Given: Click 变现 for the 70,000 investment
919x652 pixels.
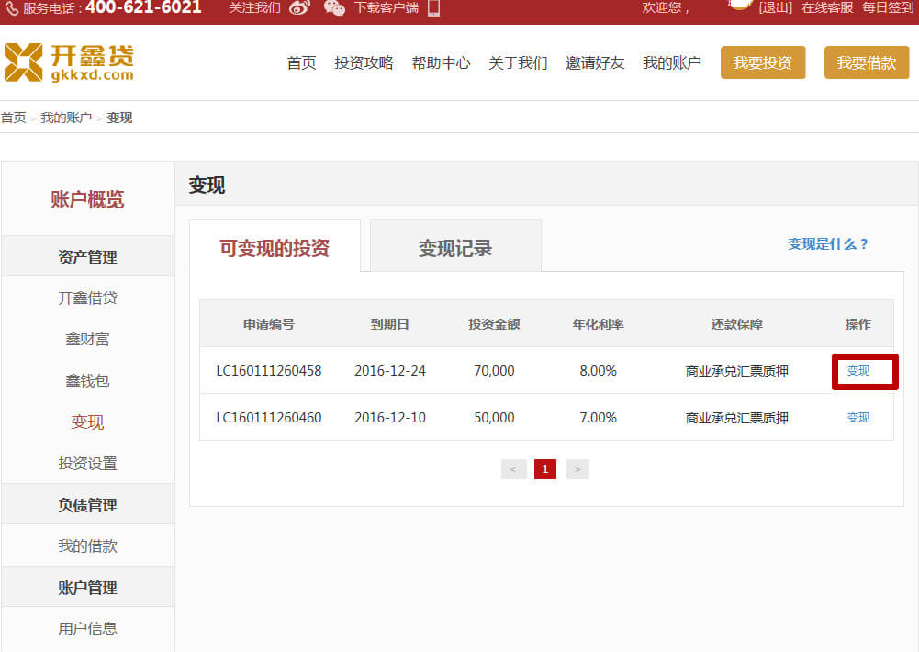Looking at the screenshot, I should (858, 371).
